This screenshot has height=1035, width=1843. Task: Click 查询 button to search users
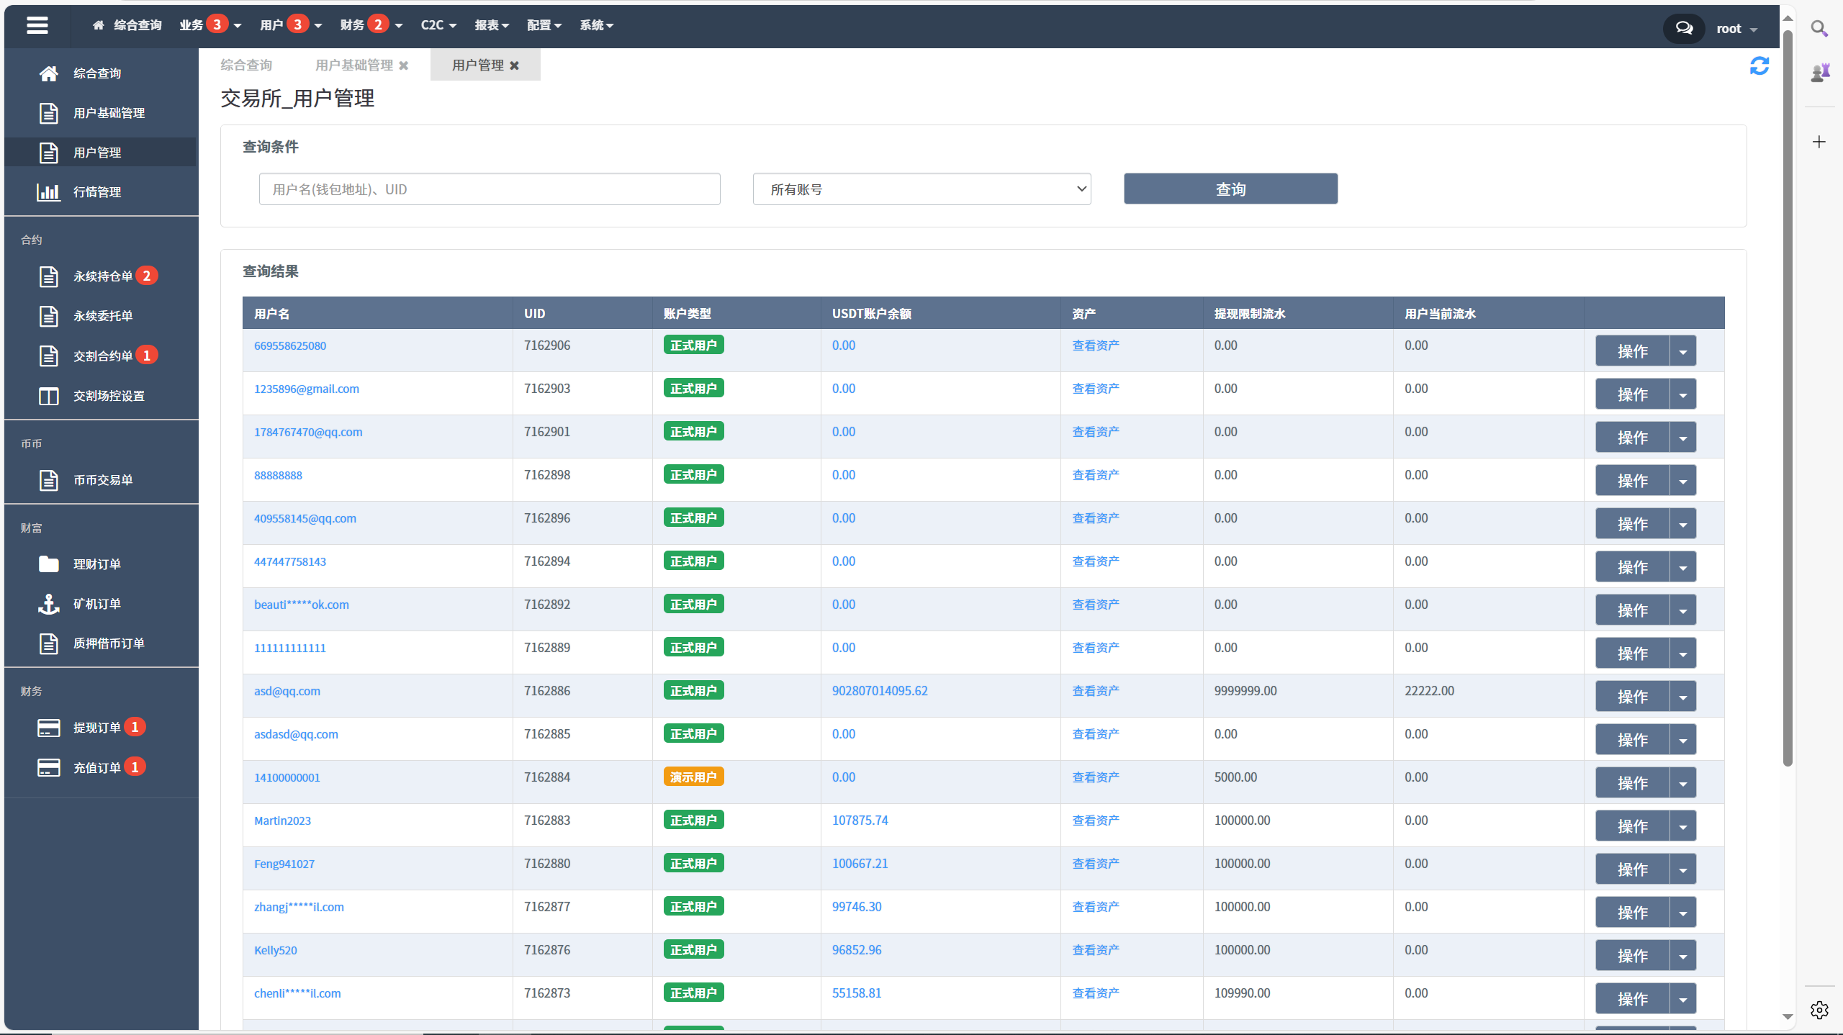pyautogui.click(x=1229, y=189)
